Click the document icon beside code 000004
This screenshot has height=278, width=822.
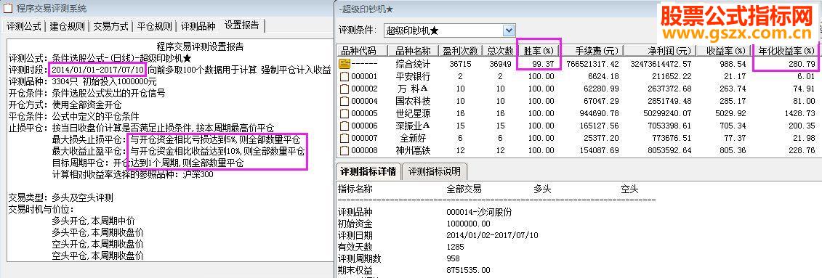(x=344, y=101)
